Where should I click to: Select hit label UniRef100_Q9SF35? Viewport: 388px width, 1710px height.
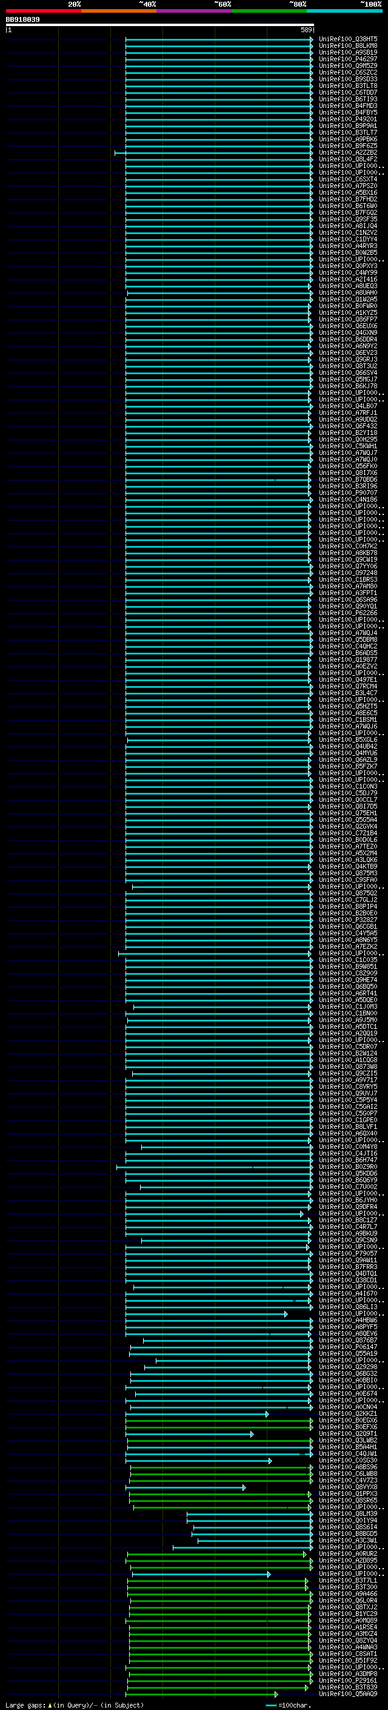pos(348,219)
